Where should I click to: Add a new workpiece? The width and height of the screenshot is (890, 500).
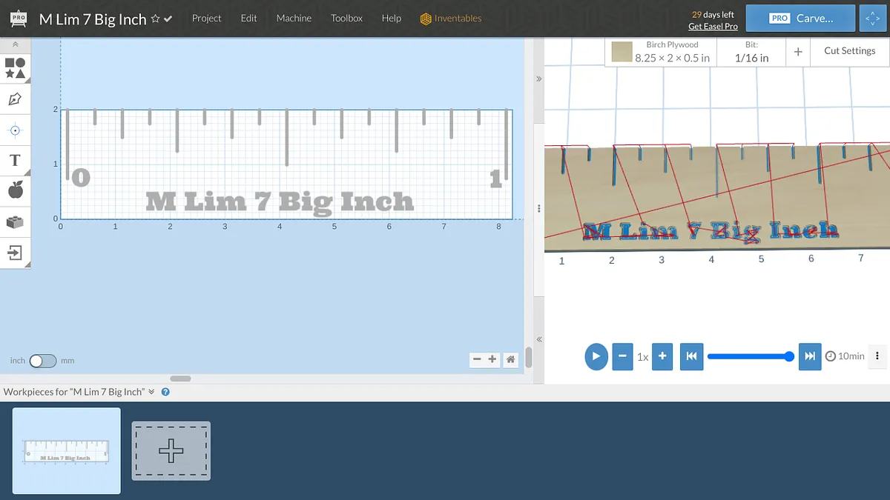tap(171, 450)
